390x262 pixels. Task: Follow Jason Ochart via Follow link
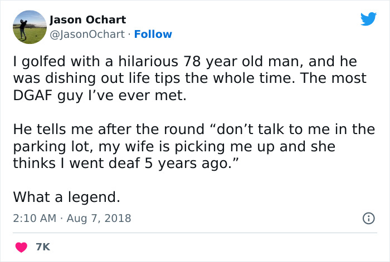(152, 34)
